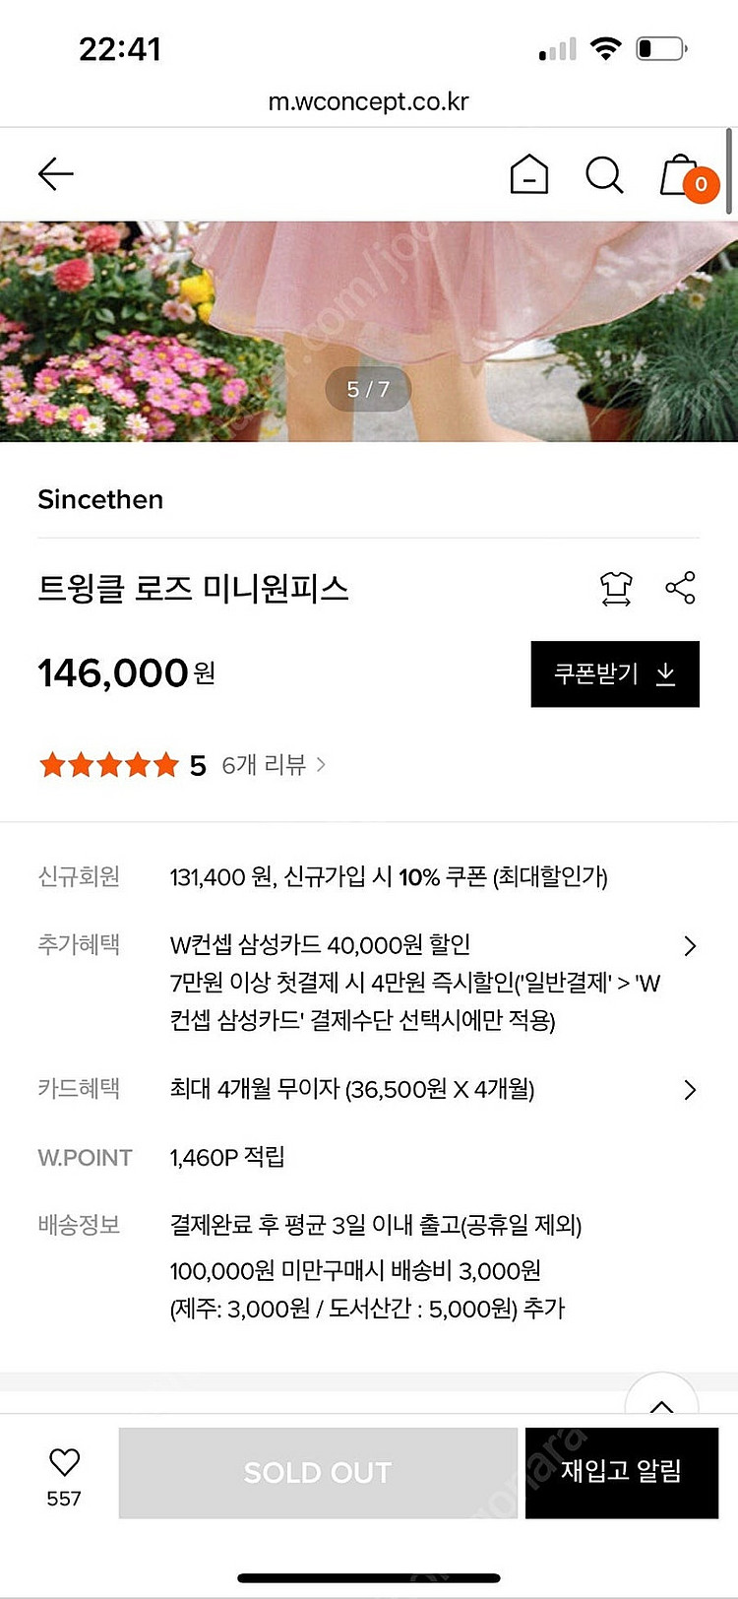Open the size guide shirt icon
Image resolution: width=738 pixels, height=1599 pixels.
(x=616, y=589)
